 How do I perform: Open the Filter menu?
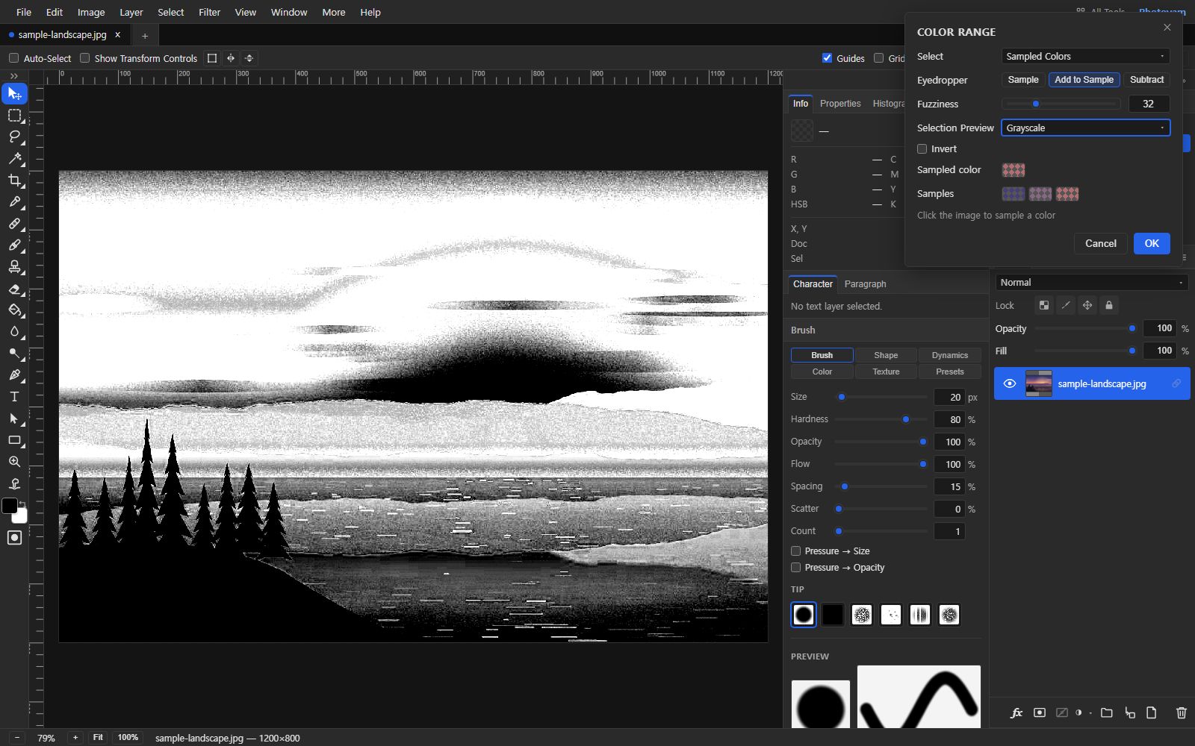click(209, 12)
